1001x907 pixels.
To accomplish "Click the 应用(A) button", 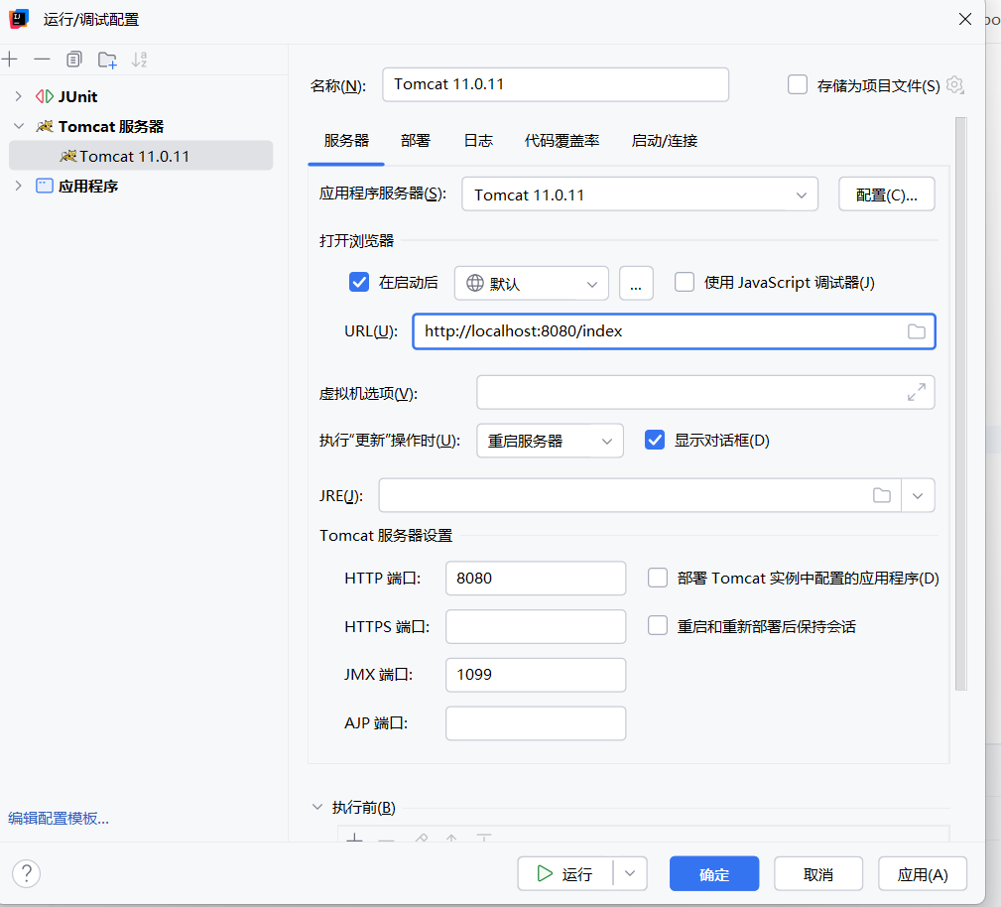I will pos(923,873).
